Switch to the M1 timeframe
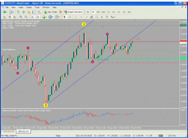Viewport: 188px width, 138px height. tap(88, 12)
